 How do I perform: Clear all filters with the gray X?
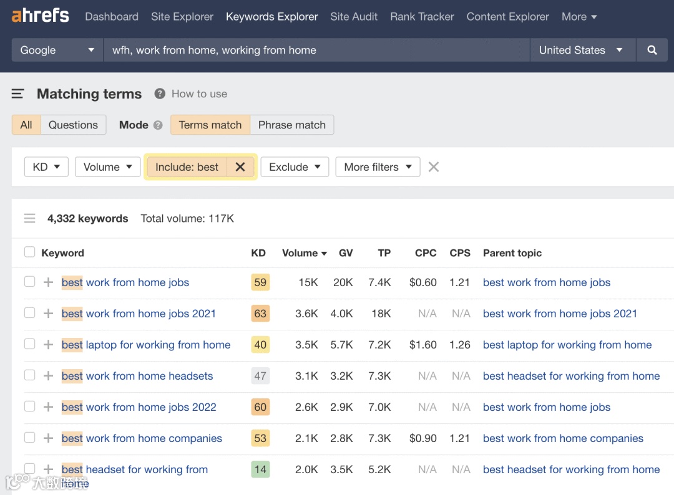click(x=434, y=167)
